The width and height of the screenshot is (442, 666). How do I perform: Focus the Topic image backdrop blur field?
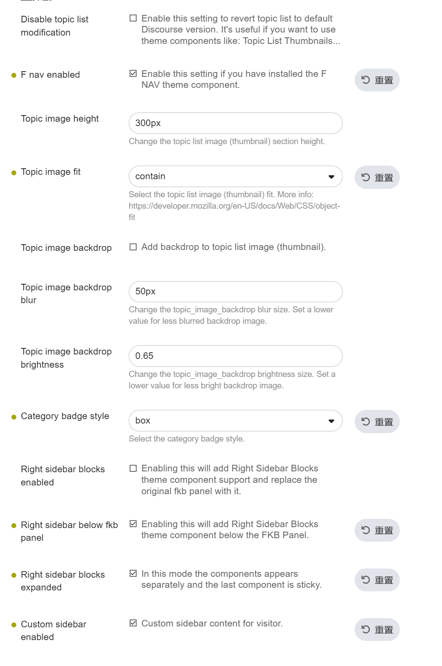coord(235,292)
